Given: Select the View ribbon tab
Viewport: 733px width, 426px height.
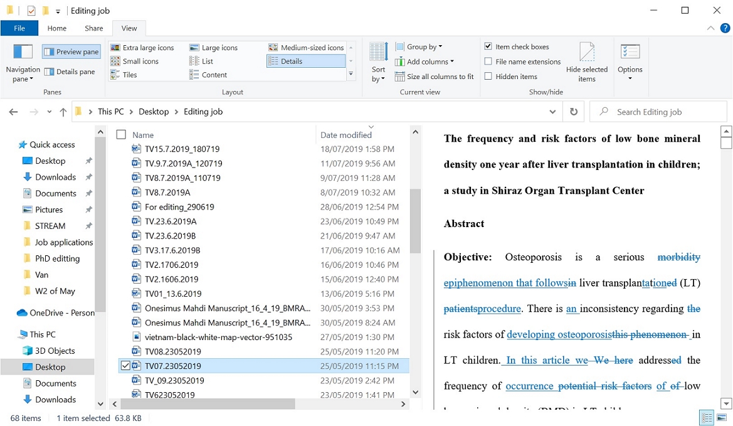Looking at the screenshot, I should (x=129, y=28).
